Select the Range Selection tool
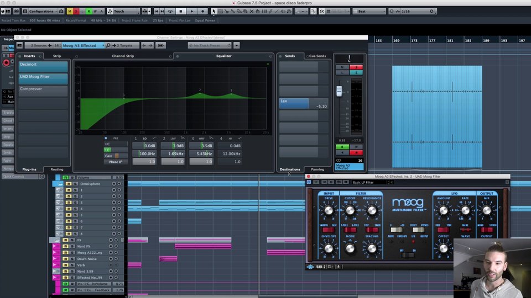Image resolution: width=531 pixels, height=298 pixels. [x=220, y=11]
